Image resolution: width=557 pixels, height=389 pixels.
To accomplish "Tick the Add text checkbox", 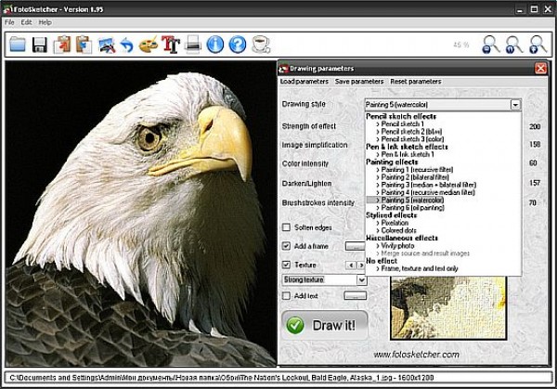I will pos(286,295).
